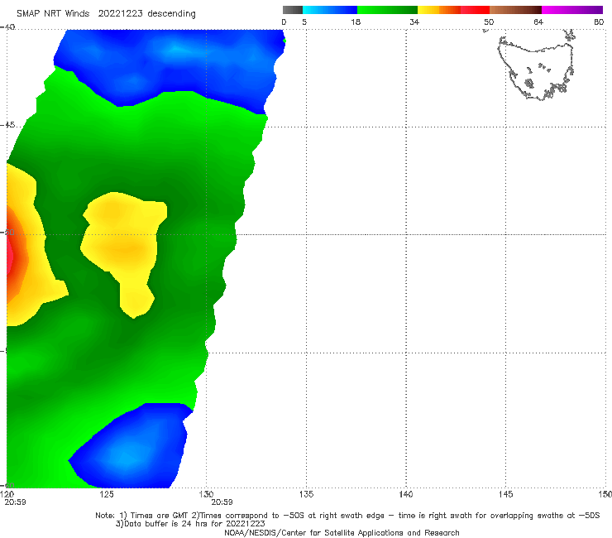Click the colorbar label '64'
This screenshot has height=538, width=612.
tap(538, 22)
